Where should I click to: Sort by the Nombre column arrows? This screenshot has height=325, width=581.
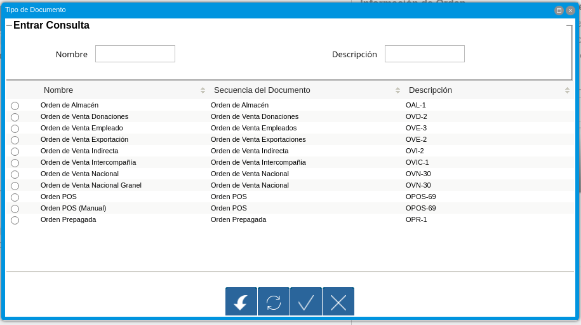(x=203, y=90)
